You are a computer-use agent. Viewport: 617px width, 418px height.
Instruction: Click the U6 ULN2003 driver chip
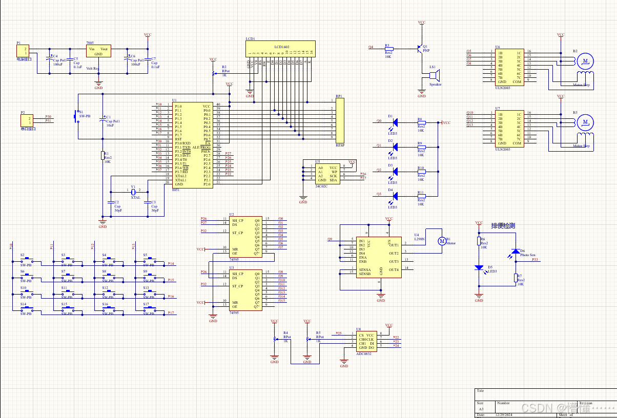pyautogui.click(x=509, y=67)
